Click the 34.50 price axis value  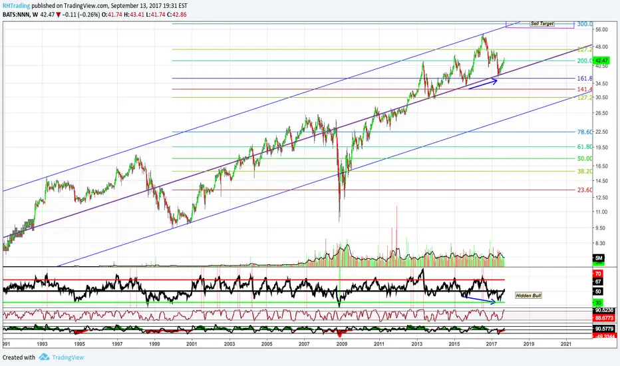601,83
